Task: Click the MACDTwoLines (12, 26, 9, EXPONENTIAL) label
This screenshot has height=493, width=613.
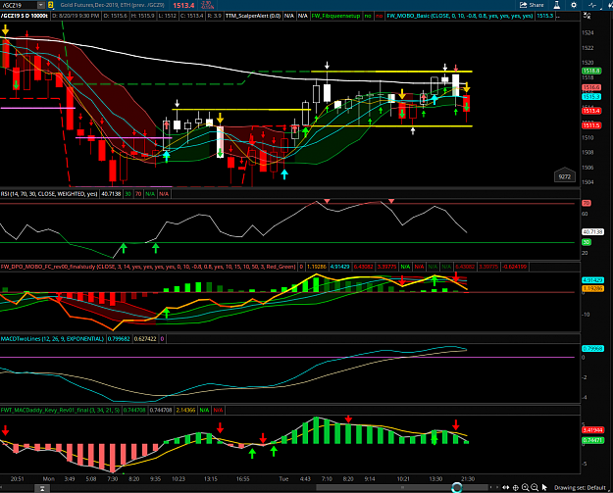Action: point(52,339)
